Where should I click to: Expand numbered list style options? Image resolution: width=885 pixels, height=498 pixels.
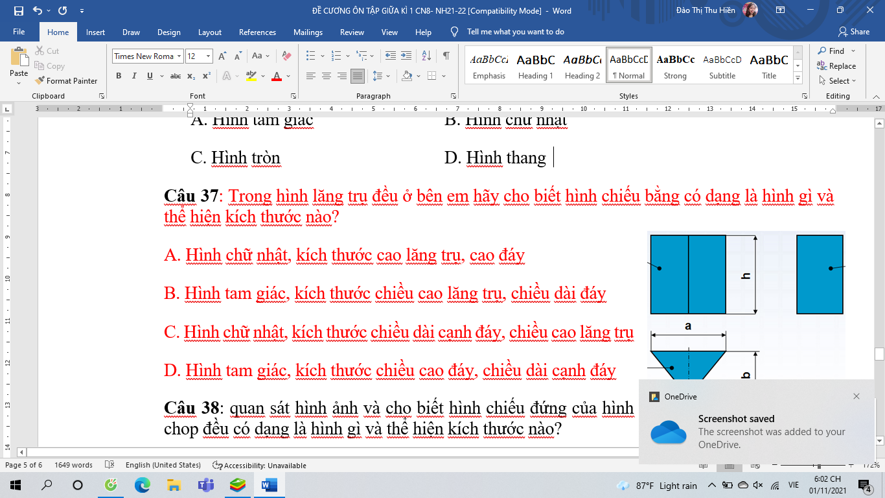(348, 56)
